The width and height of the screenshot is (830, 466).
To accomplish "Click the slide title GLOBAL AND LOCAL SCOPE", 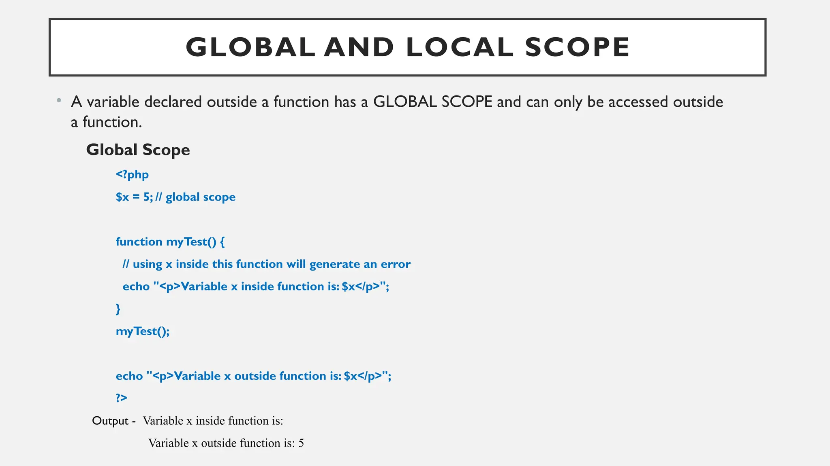I will (x=407, y=47).
